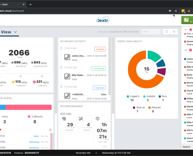The image size is (193, 156).
Task: Select agent Mandy in the list
Action: click(x=188, y=108)
